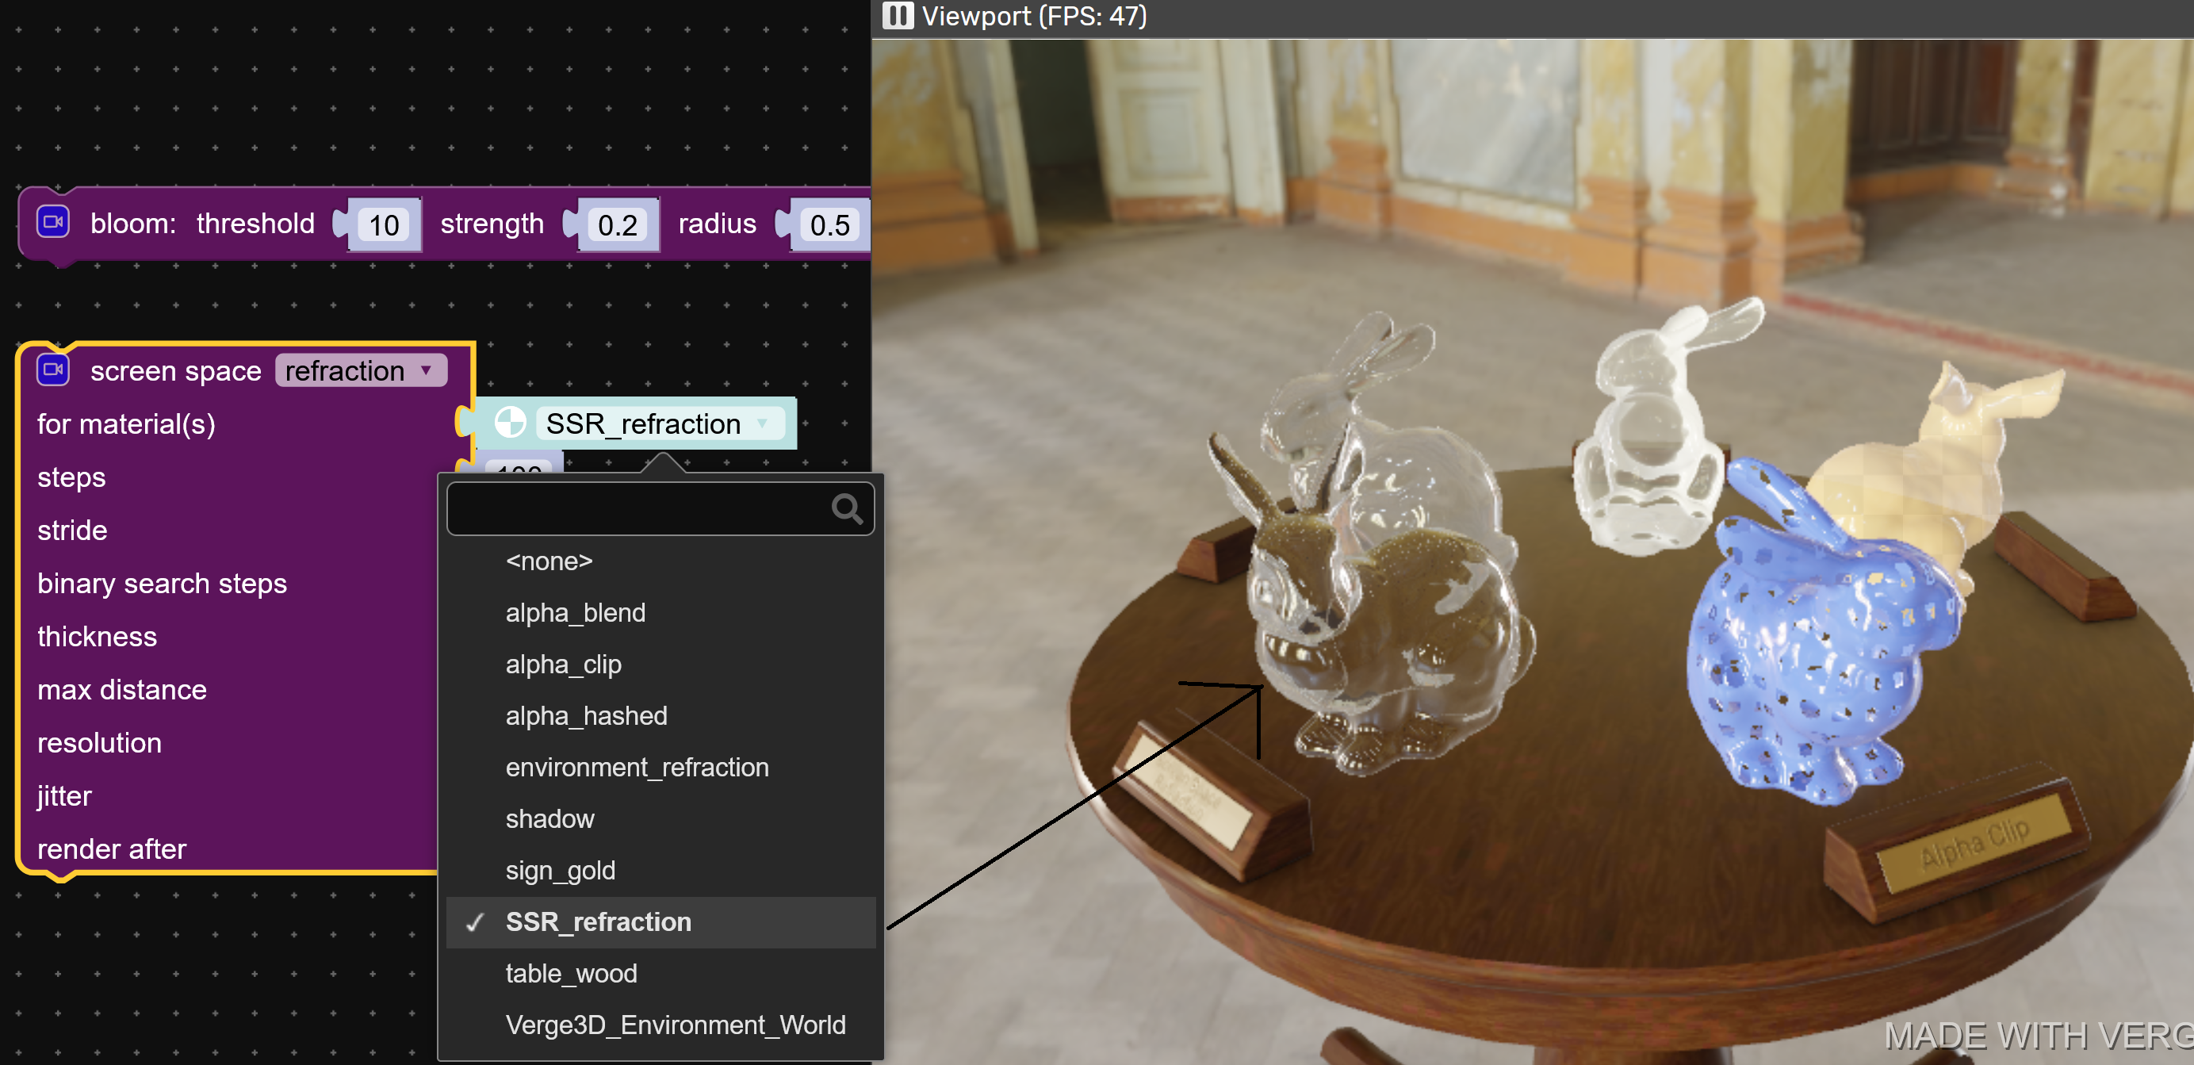The height and width of the screenshot is (1065, 2194).
Task: Select checked SSR_refraction list entry
Action: pyautogui.click(x=598, y=922)
